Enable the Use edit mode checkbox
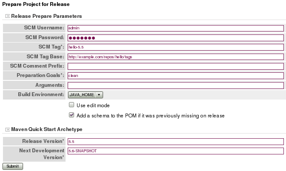The image size is (286, 171). pos(71,105)
